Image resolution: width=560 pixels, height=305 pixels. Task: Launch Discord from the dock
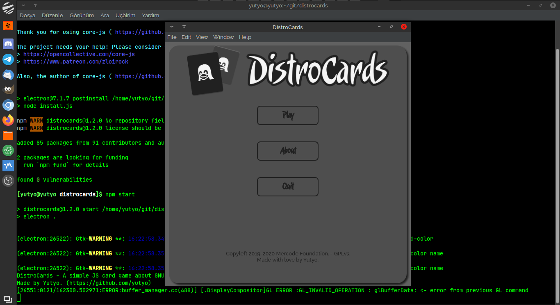click(8, 43)
